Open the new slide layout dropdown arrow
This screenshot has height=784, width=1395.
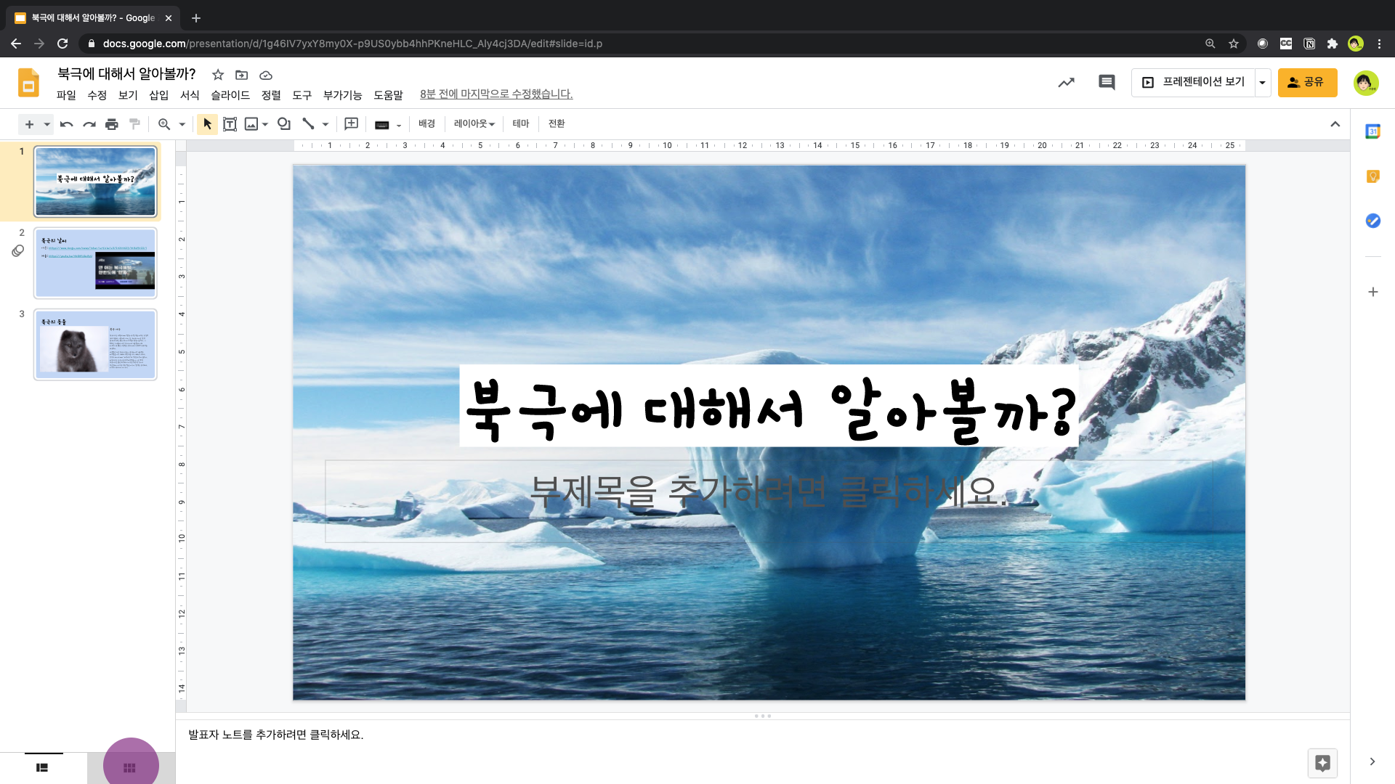coord(47,124)
